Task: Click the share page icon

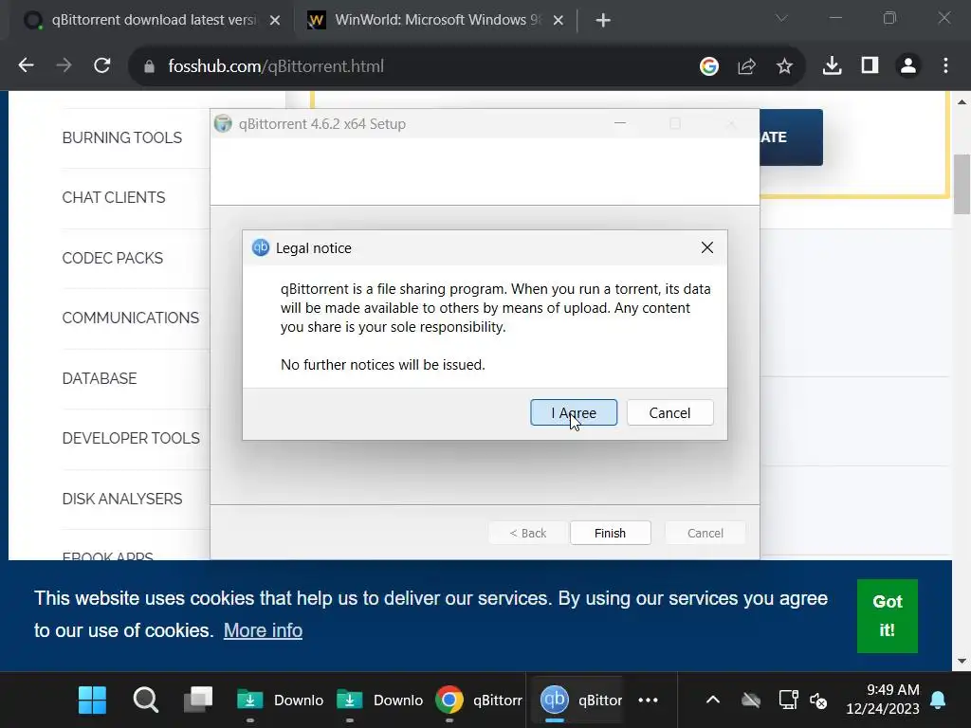Action: 747,65
